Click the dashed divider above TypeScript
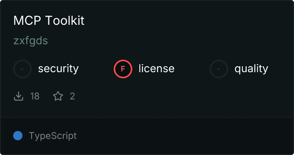Image resolution: width=294 pixels, height=155 pixels. (x=147, y=117)
